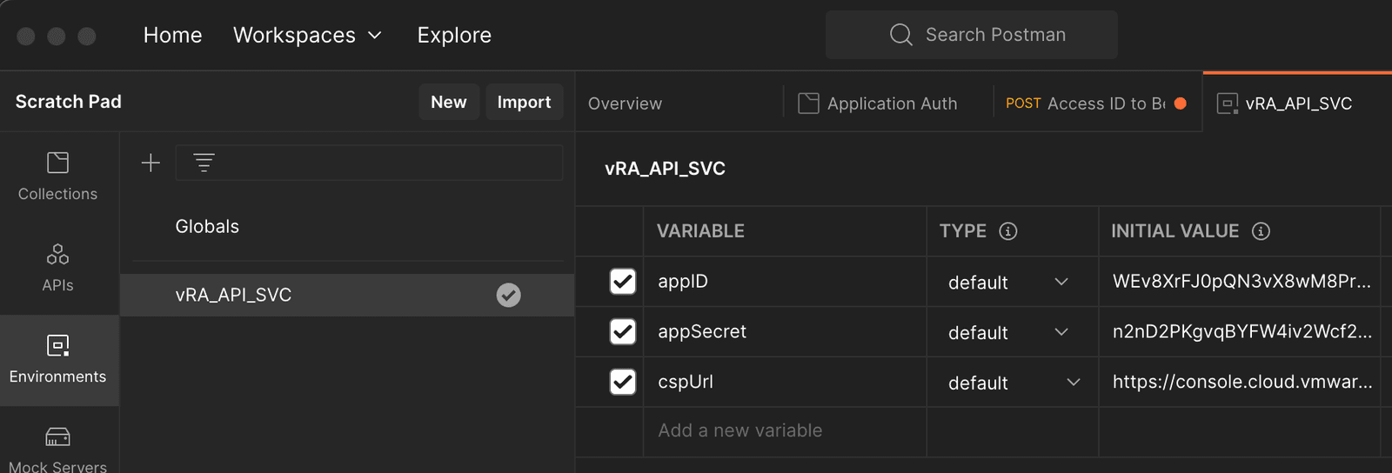The width and height of the screenshot is (1392, 473).
Task: Uncheck the cspUrl variable checkbox
Action: [x=623, y=382]
